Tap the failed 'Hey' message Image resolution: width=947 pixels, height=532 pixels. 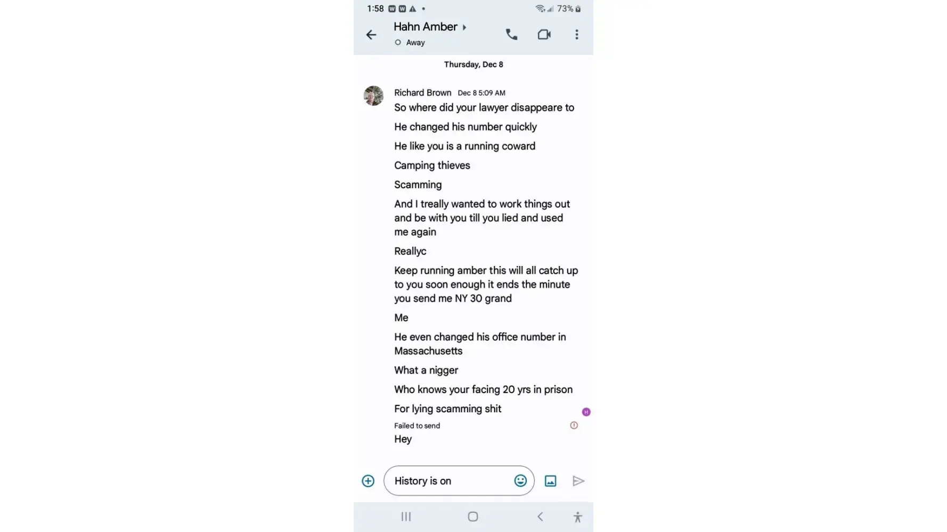(x=403, y=439)
